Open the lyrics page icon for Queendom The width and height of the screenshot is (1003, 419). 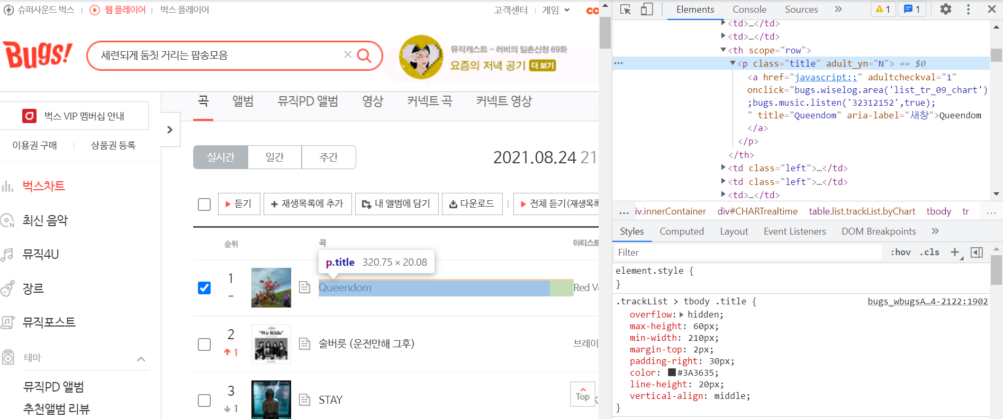(304, 287)
